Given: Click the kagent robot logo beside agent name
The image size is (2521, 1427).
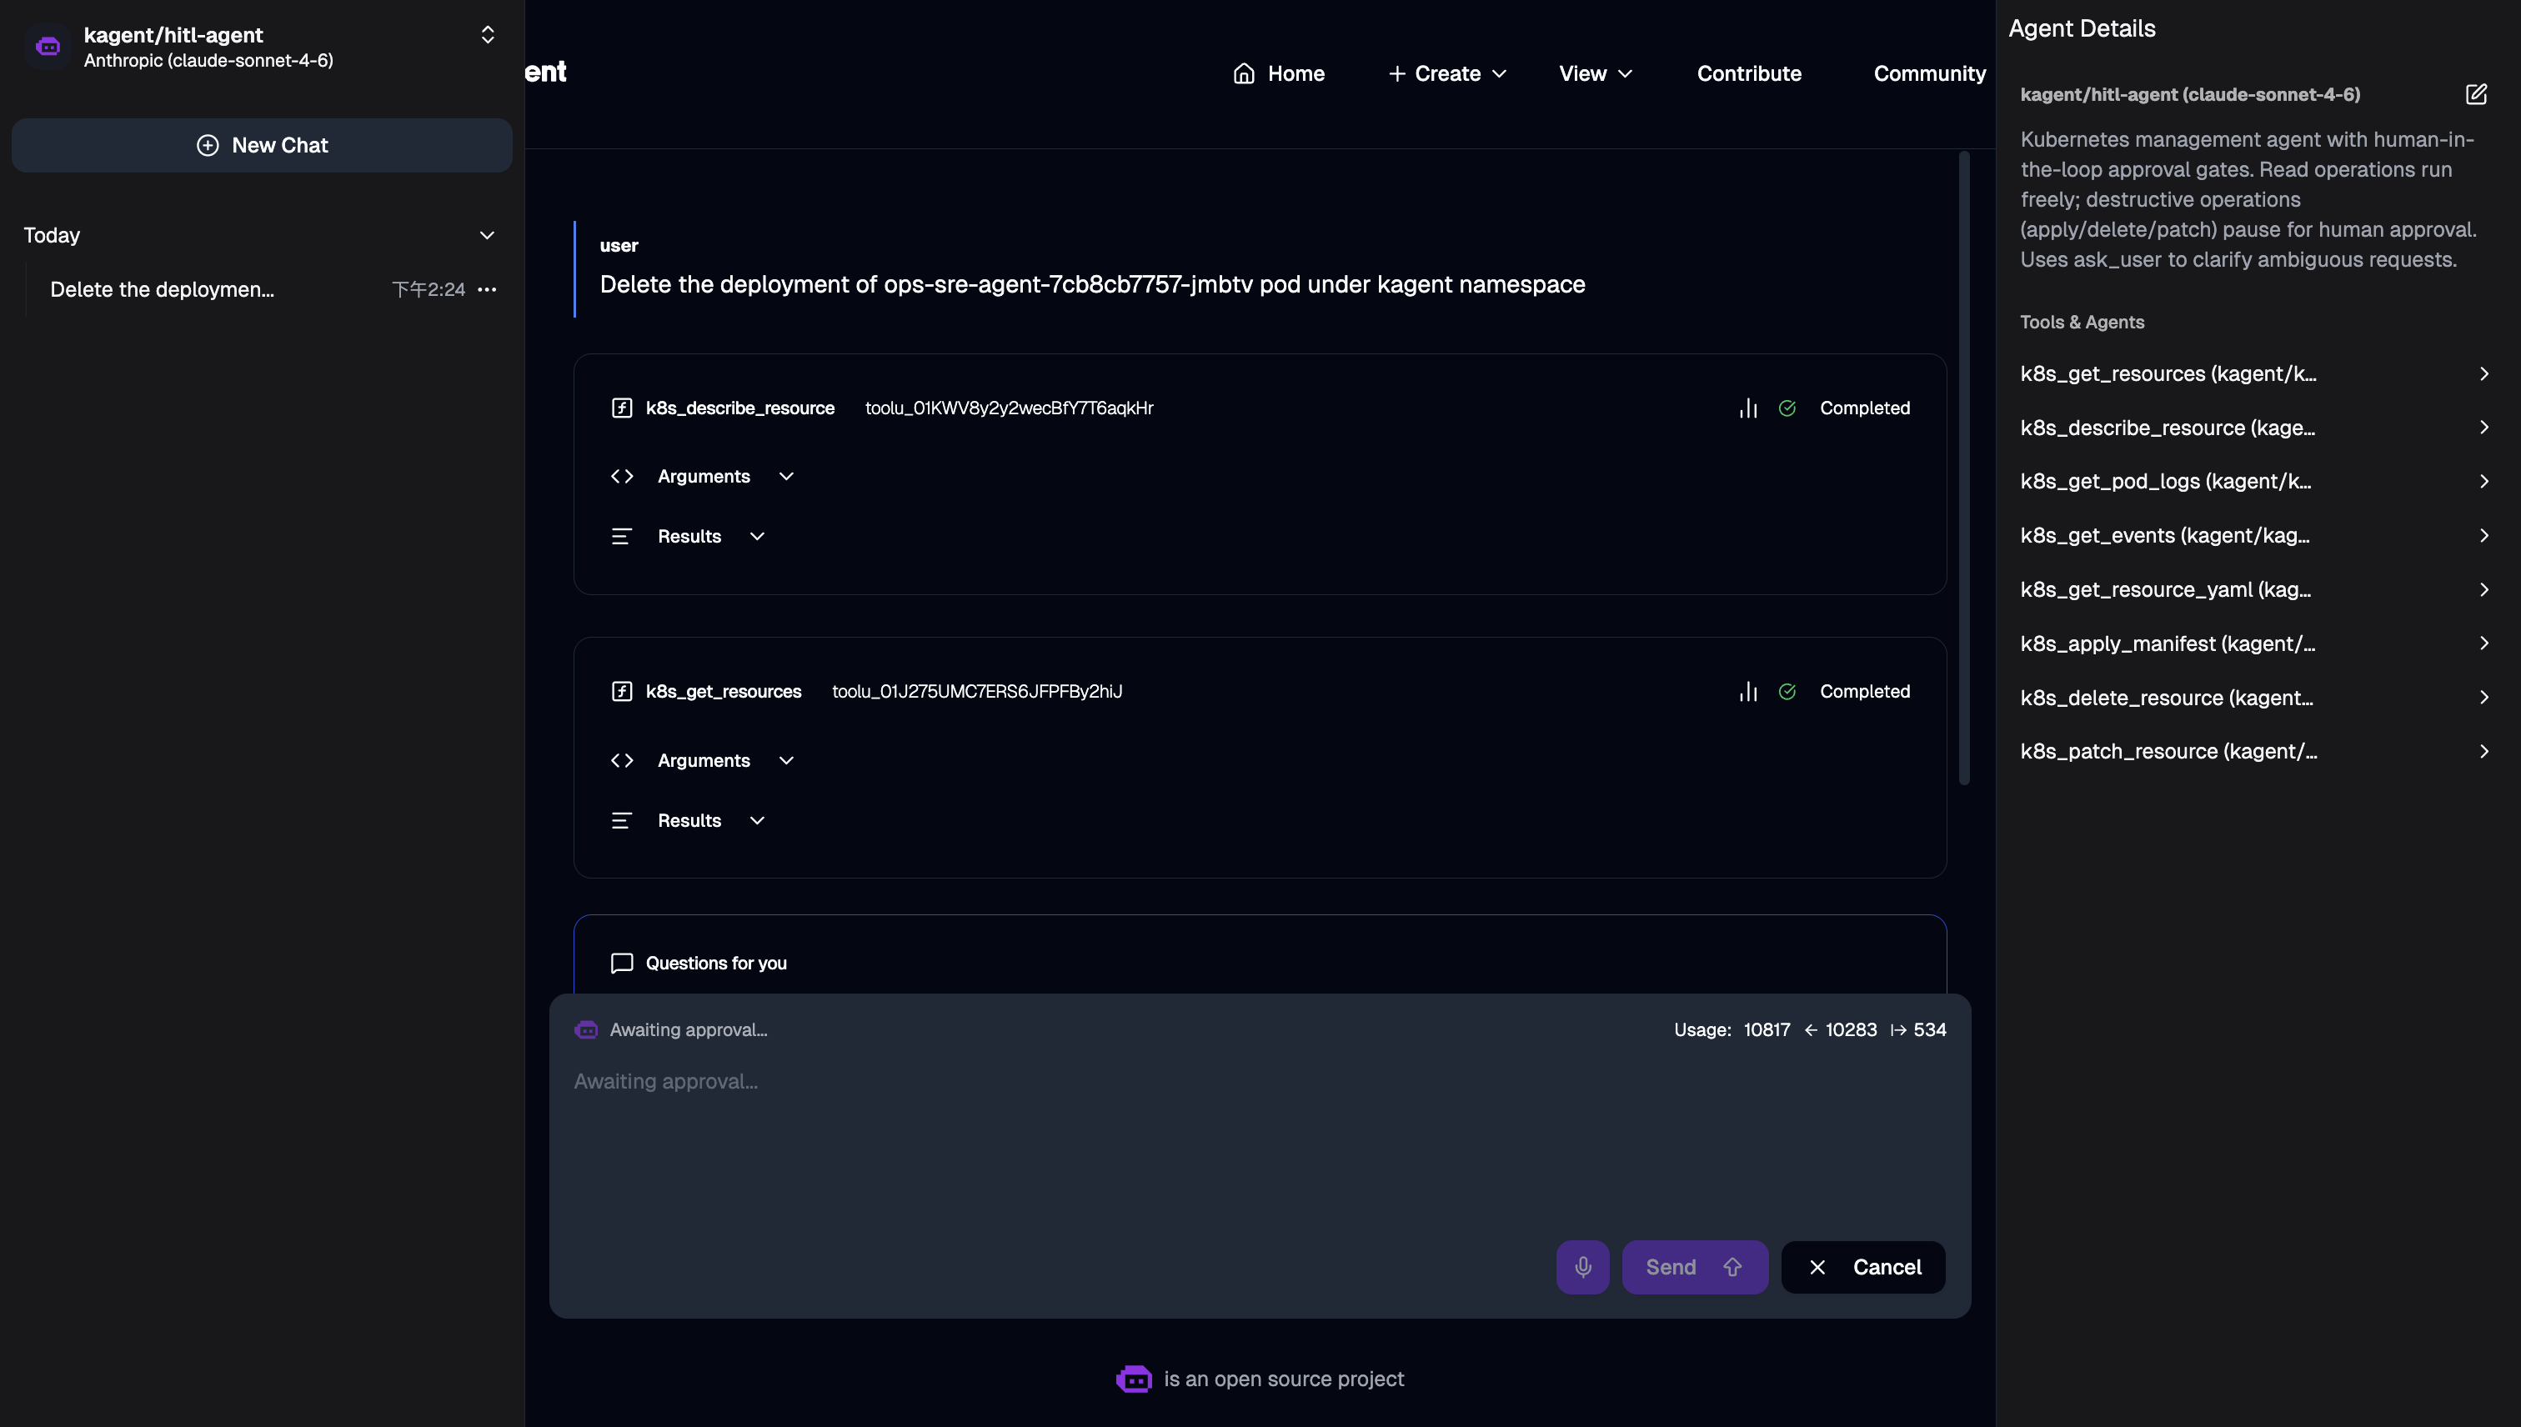Looking at the screenshot, I should [x=48, y=46].
